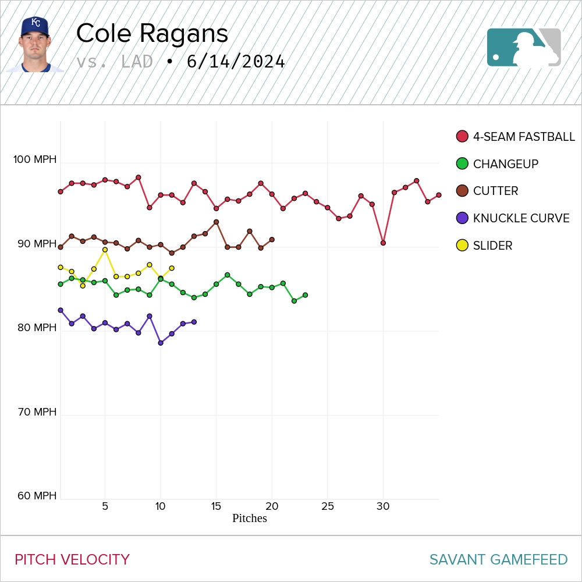Click the 100 MPH axis label

[x=35, y=159]
